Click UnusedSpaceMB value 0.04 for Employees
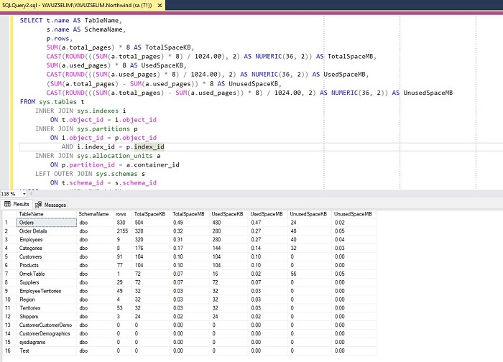 354,239
